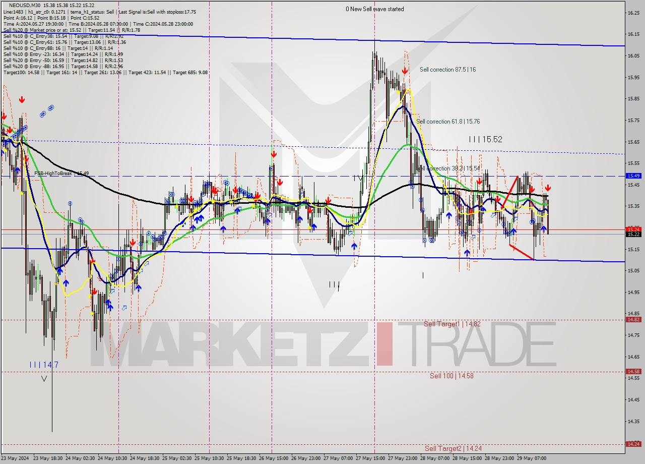The width and height of the screenshot is (645, 464).
Task: Click the 15.05 price scale value
Action: [633, 271]
